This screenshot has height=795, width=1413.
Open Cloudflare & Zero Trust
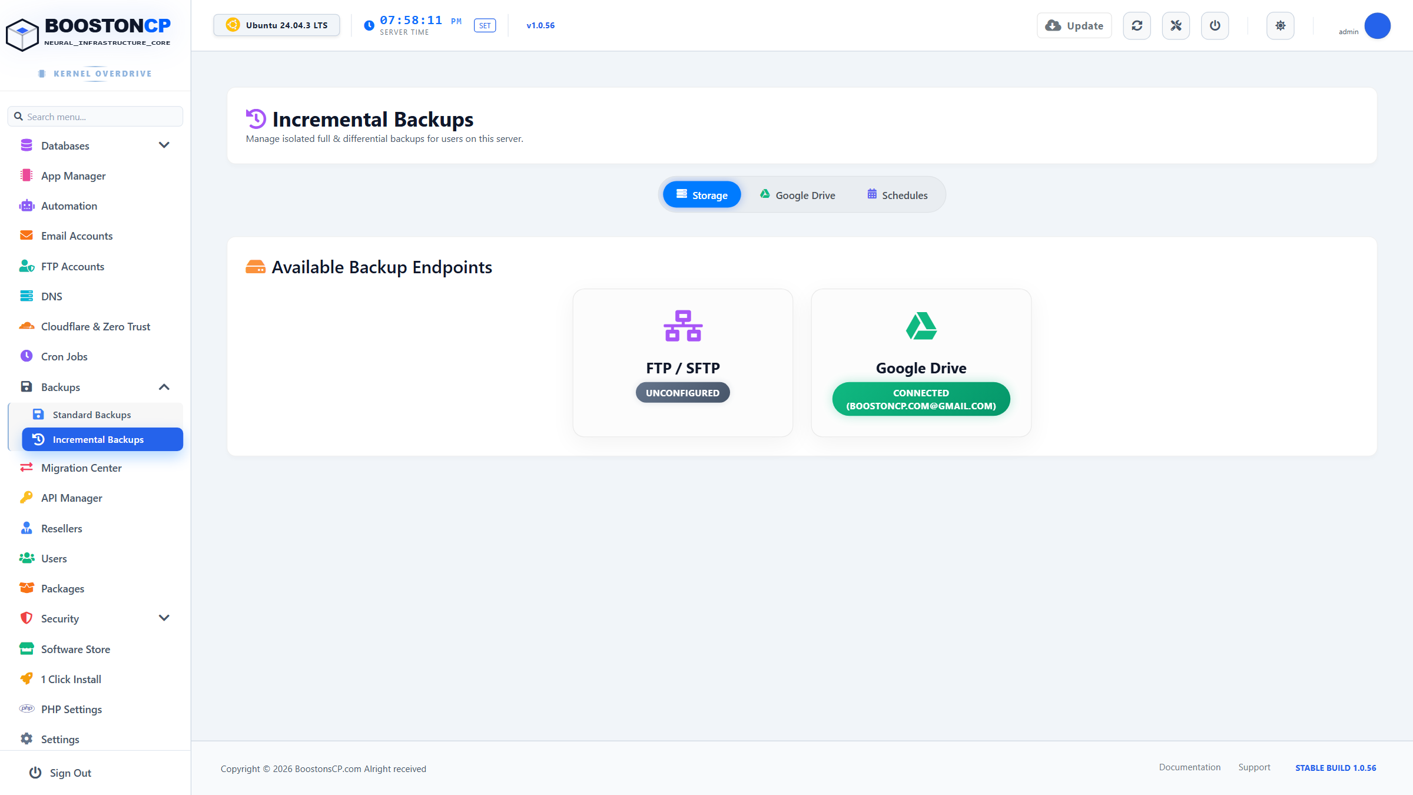(95, 326)
